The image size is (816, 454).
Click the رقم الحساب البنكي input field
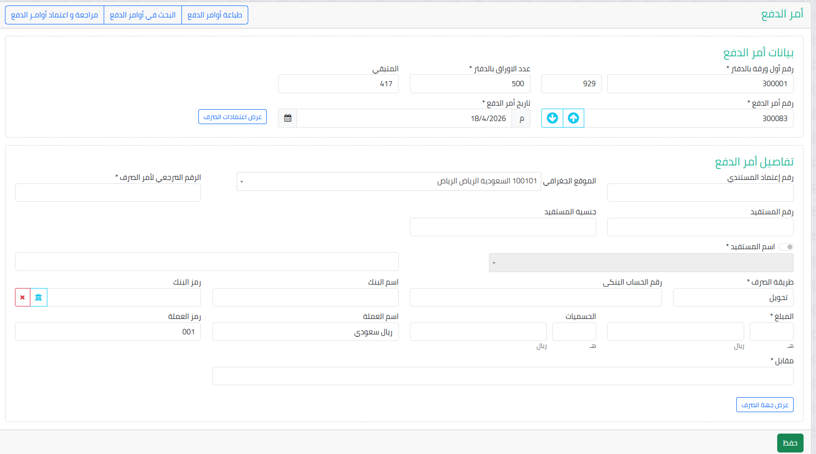(535, 298)
